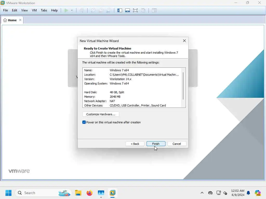
Task: Open the VM menu
Action: coord(34,10)
